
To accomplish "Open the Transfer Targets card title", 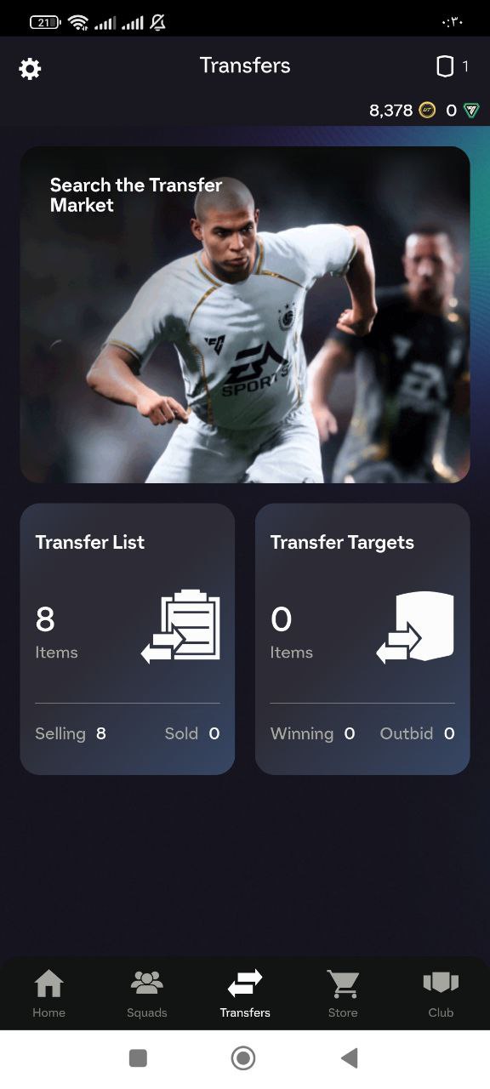I will pyautogui.click(x=342, y=543).
